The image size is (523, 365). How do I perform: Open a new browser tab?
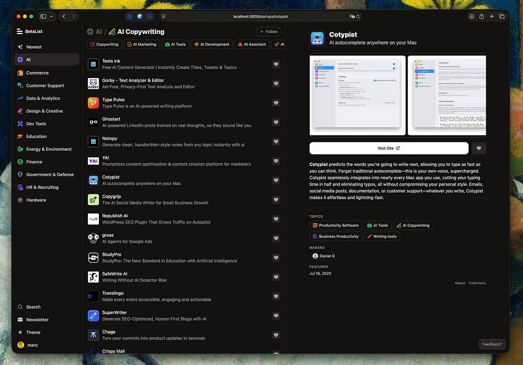pos(492,17)
